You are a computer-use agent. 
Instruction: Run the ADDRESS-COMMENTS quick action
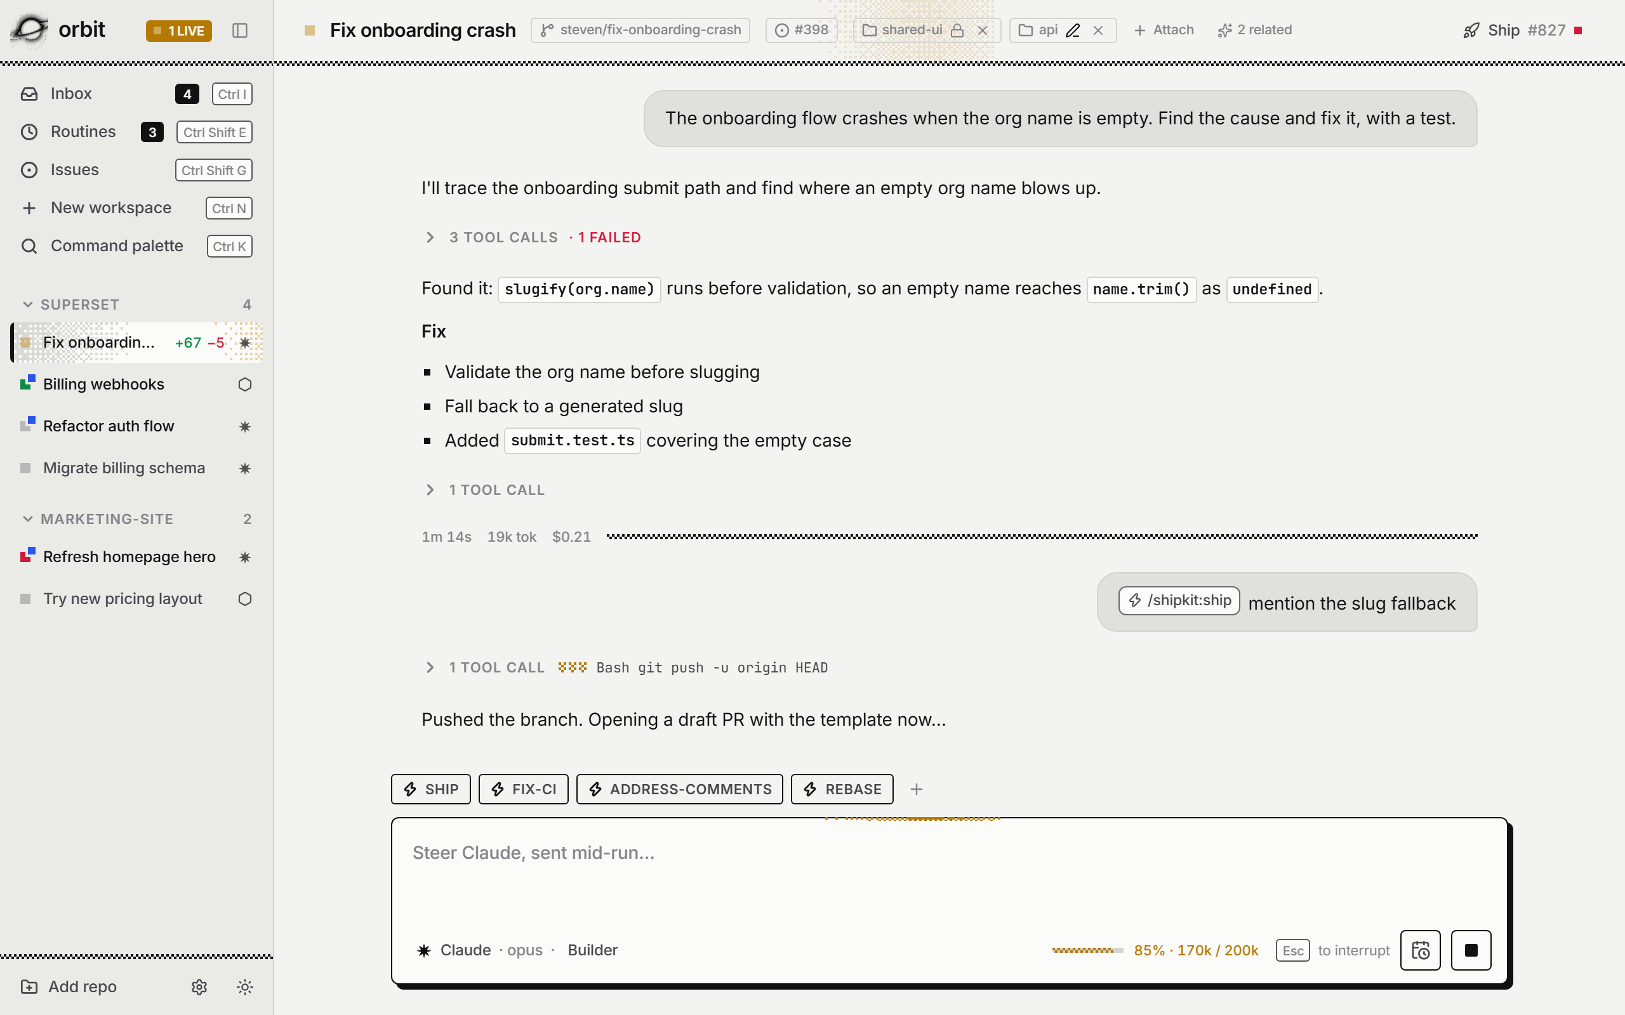(680, 789)
